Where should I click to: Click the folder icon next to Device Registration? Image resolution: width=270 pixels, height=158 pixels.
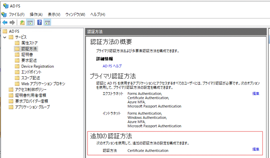(17, 66)
